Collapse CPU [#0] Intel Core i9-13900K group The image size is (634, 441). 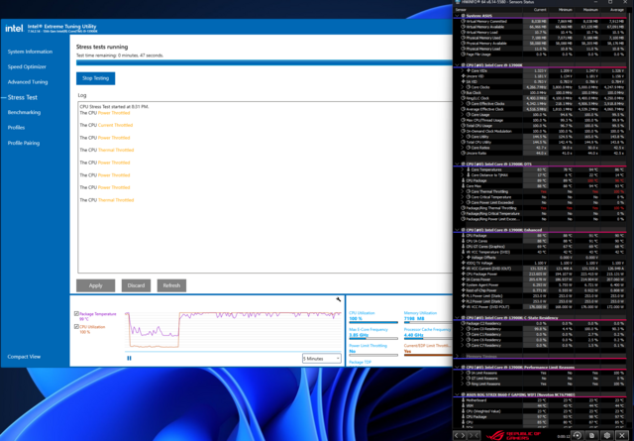pyautogui.click(x=458, y=65)
